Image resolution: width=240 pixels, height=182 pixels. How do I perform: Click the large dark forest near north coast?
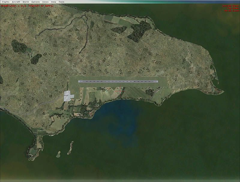[x=139, y=31]
